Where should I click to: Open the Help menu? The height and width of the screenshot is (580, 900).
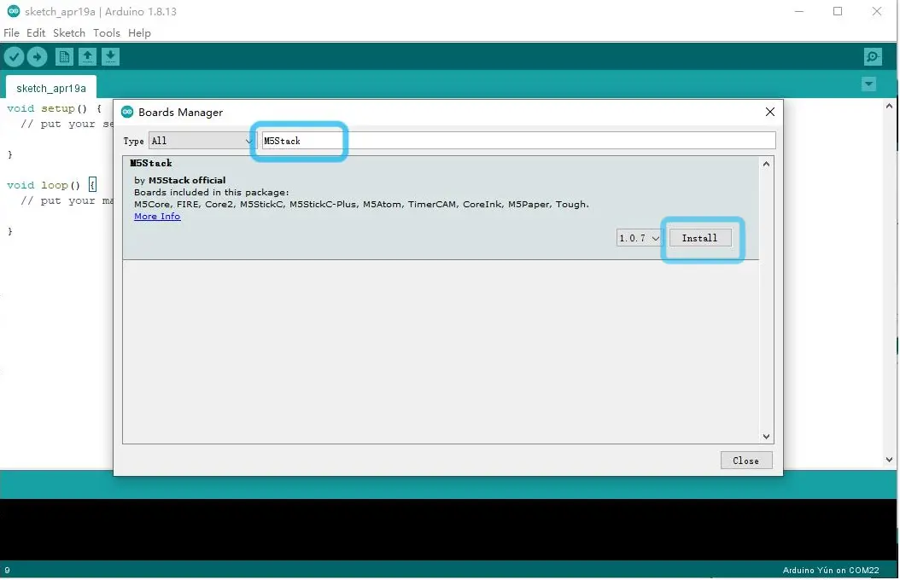tap(139, 32)
